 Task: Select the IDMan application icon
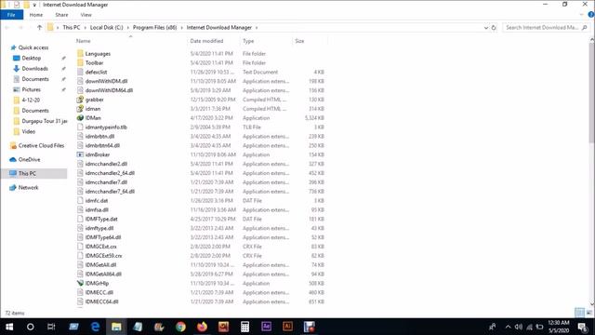[x=80, y=118]
